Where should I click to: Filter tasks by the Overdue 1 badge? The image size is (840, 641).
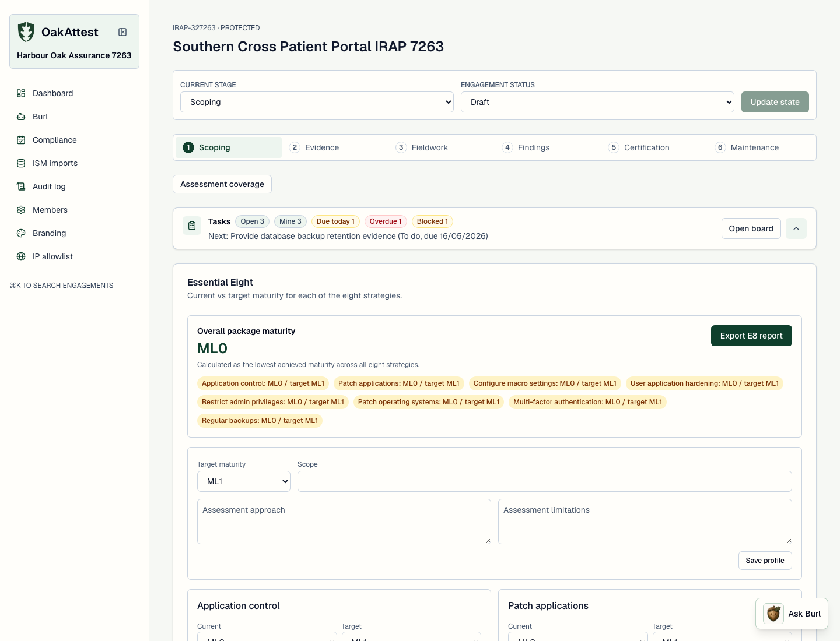[x=386, y=221]
